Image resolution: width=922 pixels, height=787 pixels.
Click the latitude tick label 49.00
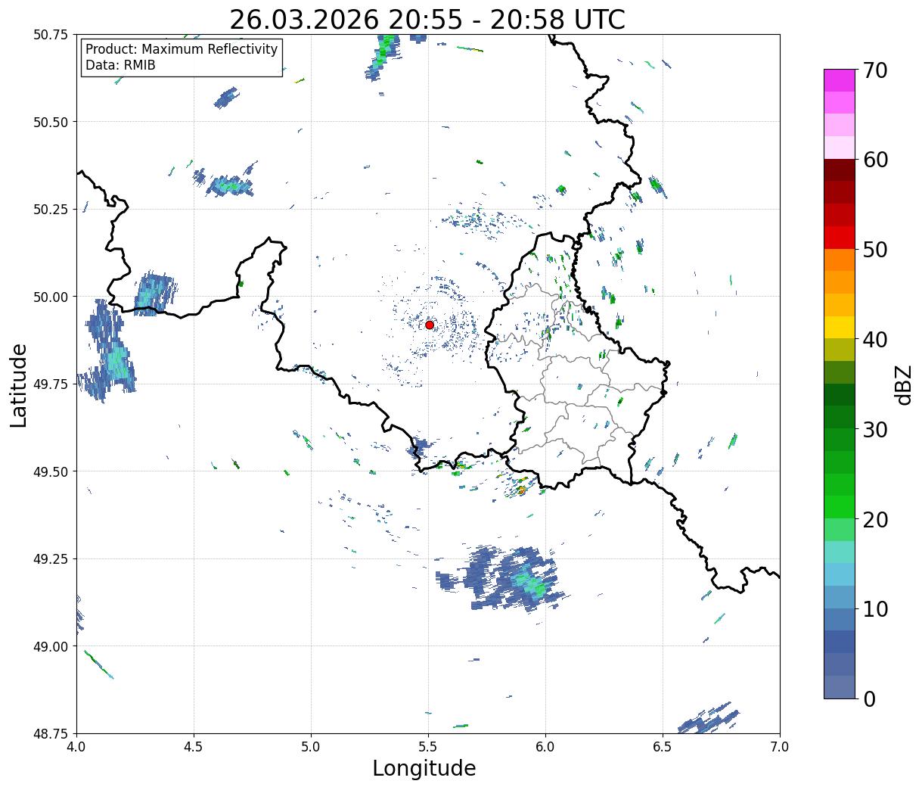click(x=50, y=646)
